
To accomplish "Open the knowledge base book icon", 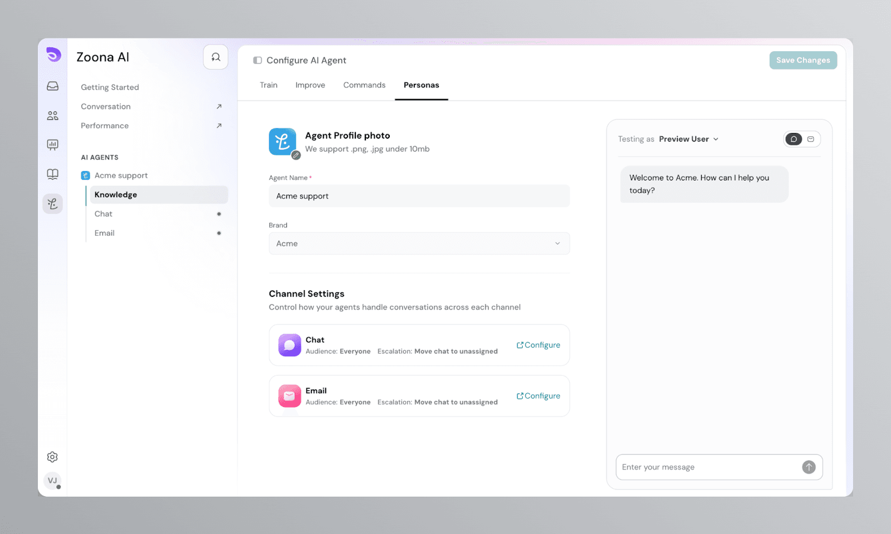I will 52,174.
